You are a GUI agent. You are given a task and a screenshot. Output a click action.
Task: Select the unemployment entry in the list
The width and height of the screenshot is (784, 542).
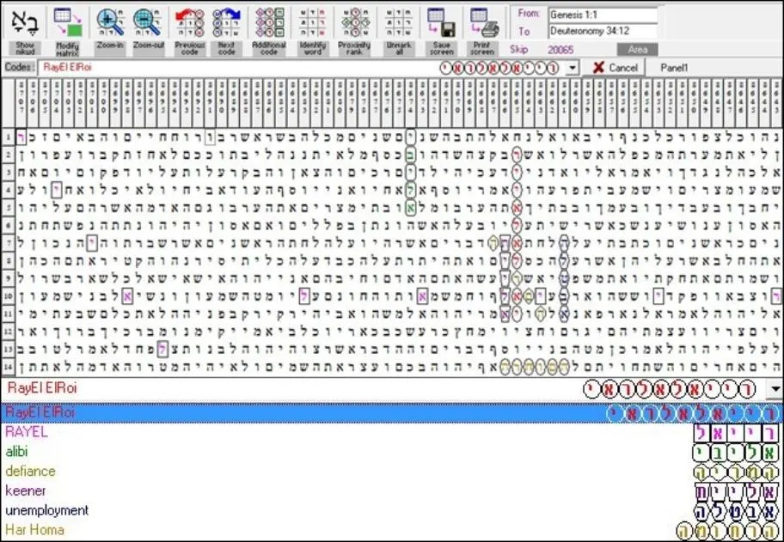(391, 510)
